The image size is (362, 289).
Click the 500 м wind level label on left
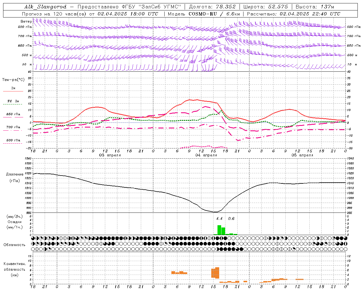tap(27, 55)
